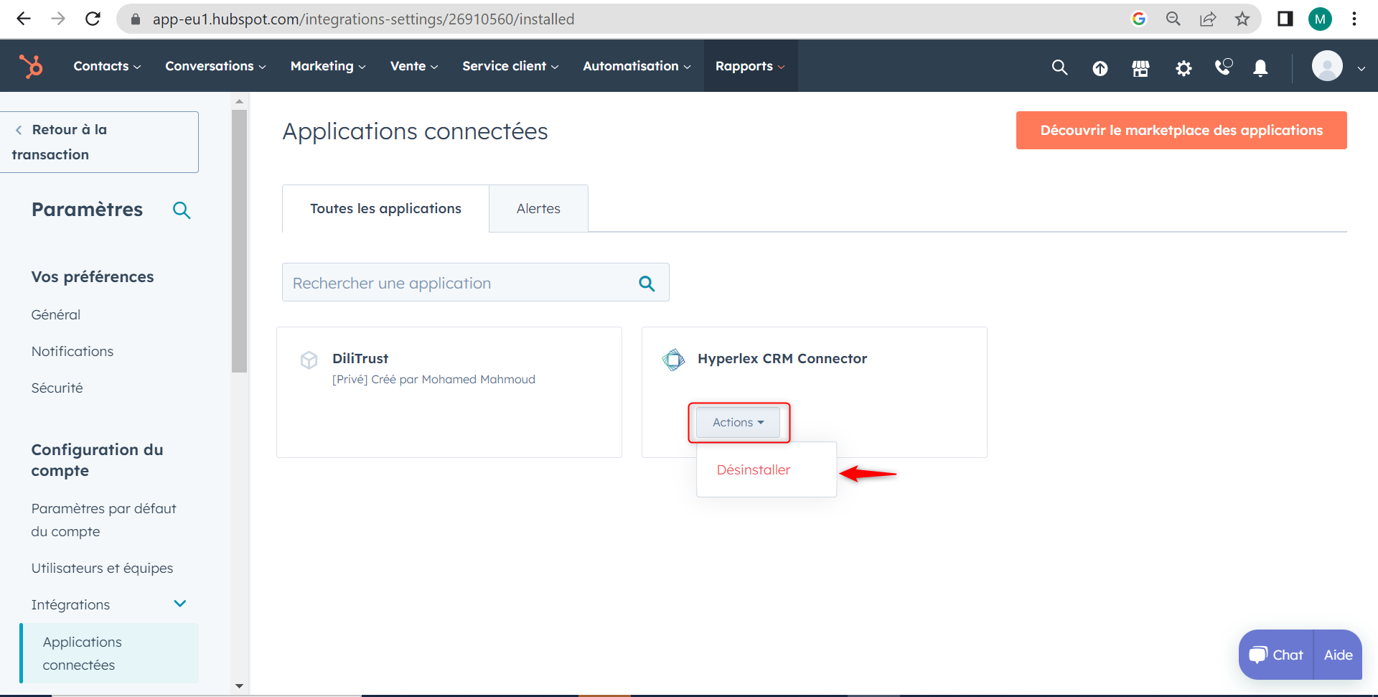Click the search icon in application search box
This screenshot has width=1378, height=697.
pyautogui.click(x=647, y=284)
